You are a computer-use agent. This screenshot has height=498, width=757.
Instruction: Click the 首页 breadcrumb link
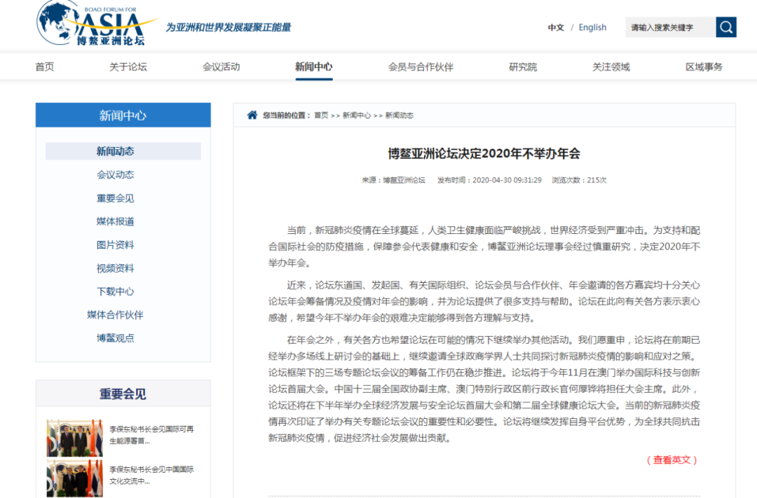(321, 116)
